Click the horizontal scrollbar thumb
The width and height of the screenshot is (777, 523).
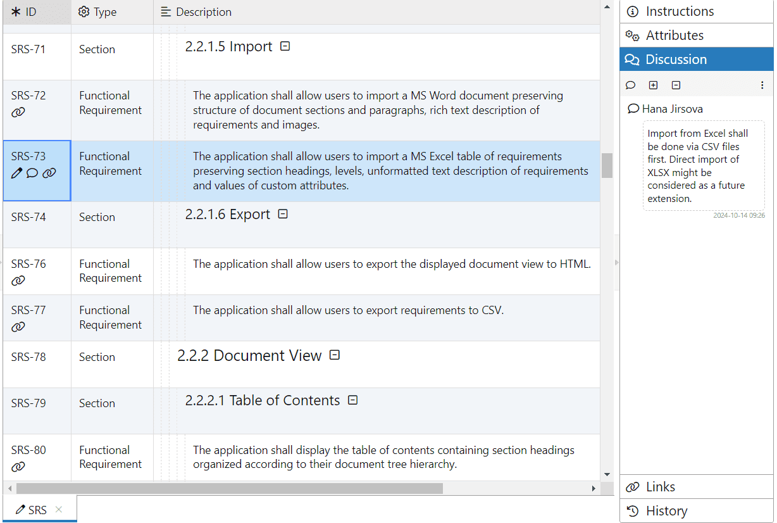230,488
